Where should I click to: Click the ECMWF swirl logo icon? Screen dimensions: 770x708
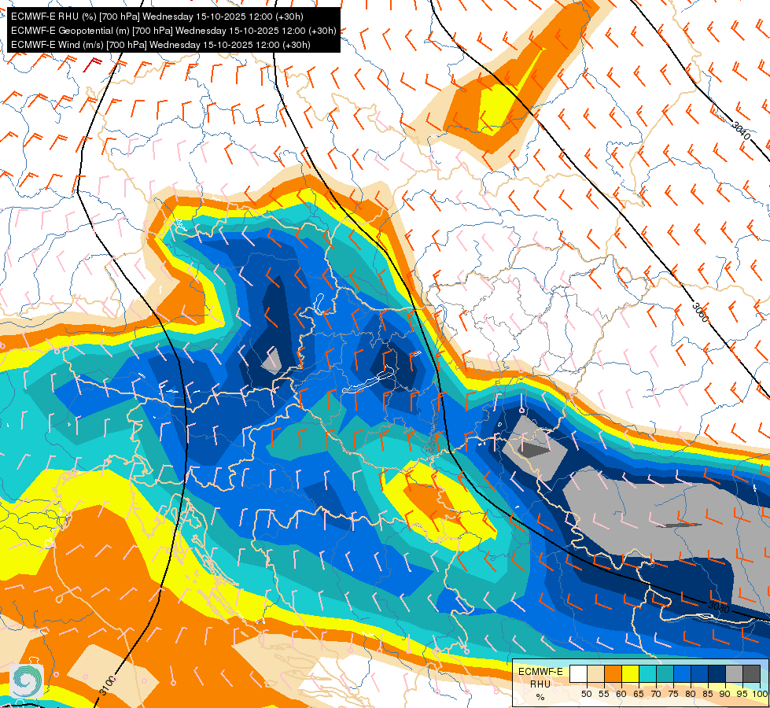(27, 681)
